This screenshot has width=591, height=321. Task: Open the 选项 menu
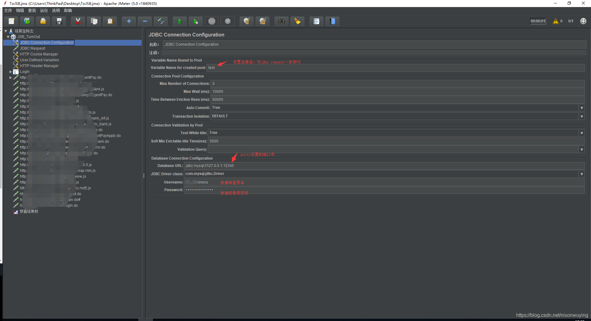point(56,10)
